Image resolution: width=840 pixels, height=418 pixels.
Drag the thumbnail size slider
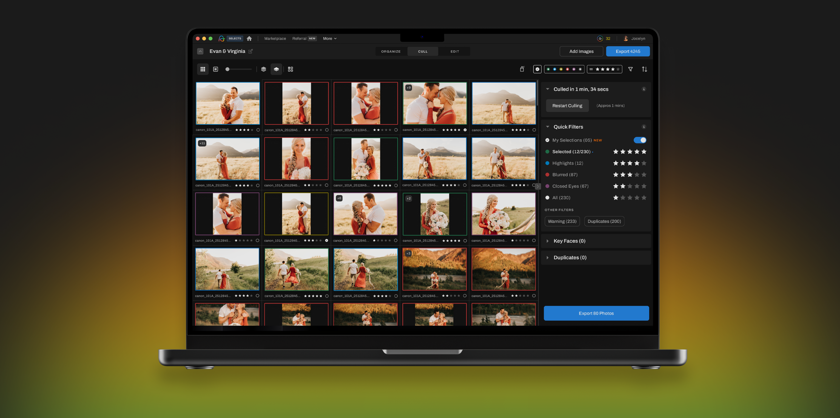(x=228, y=69)
